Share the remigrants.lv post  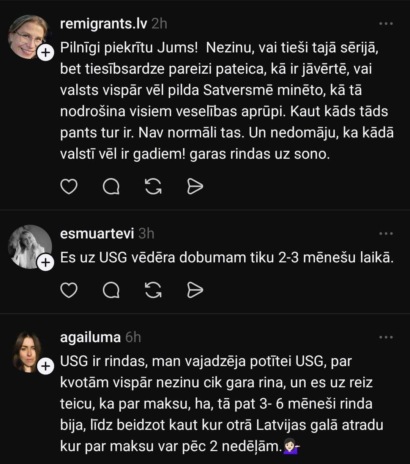click(195, 186)
